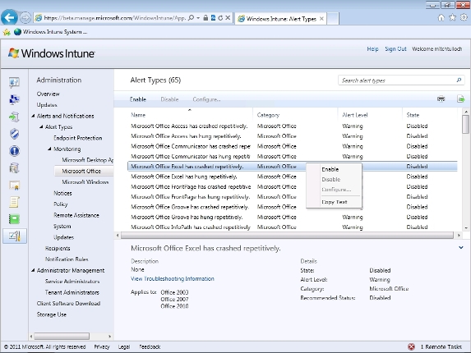The height and width of the screenshot is (353, 471).
Task: Sort the list by Name column header
Action: 138,115
